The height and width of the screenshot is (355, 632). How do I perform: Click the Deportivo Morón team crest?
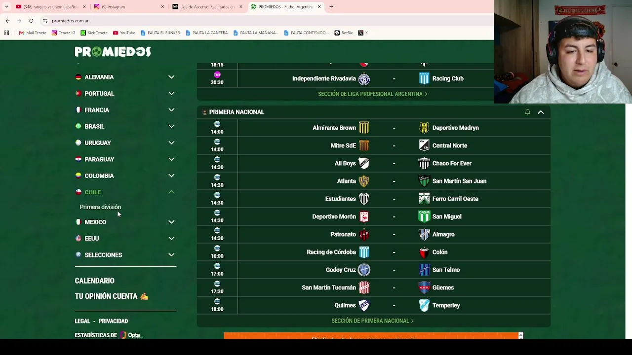(364, 216)
